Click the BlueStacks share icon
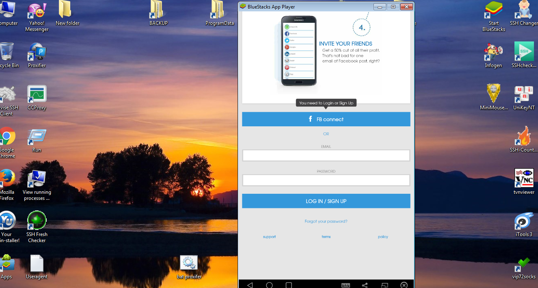Viewport: 538px width, 288px height. pos(365,285)
